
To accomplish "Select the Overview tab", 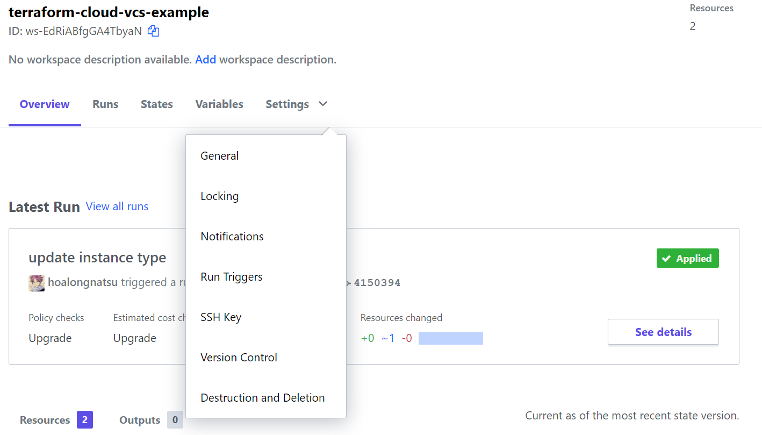I will pyautogui.click(x=45, y=104).
